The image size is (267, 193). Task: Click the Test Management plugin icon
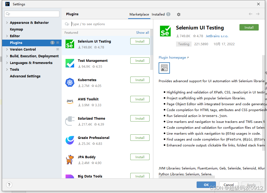point(70,63)
